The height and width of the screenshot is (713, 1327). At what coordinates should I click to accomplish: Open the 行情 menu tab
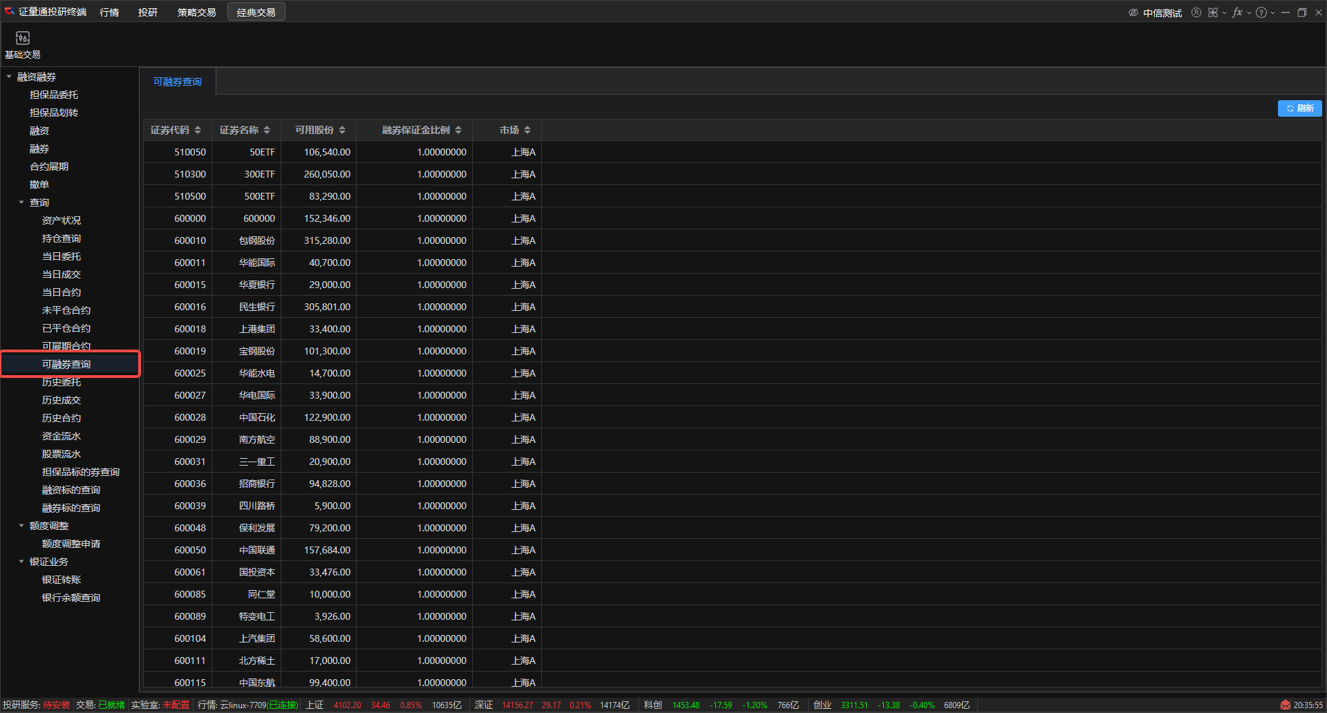pyautogui.click(x=109, y=12)
